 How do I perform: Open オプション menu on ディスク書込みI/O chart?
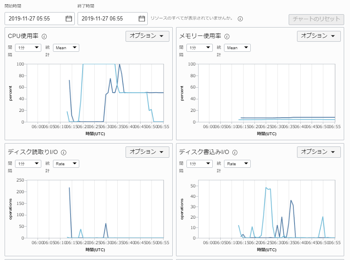click(319, 152)
